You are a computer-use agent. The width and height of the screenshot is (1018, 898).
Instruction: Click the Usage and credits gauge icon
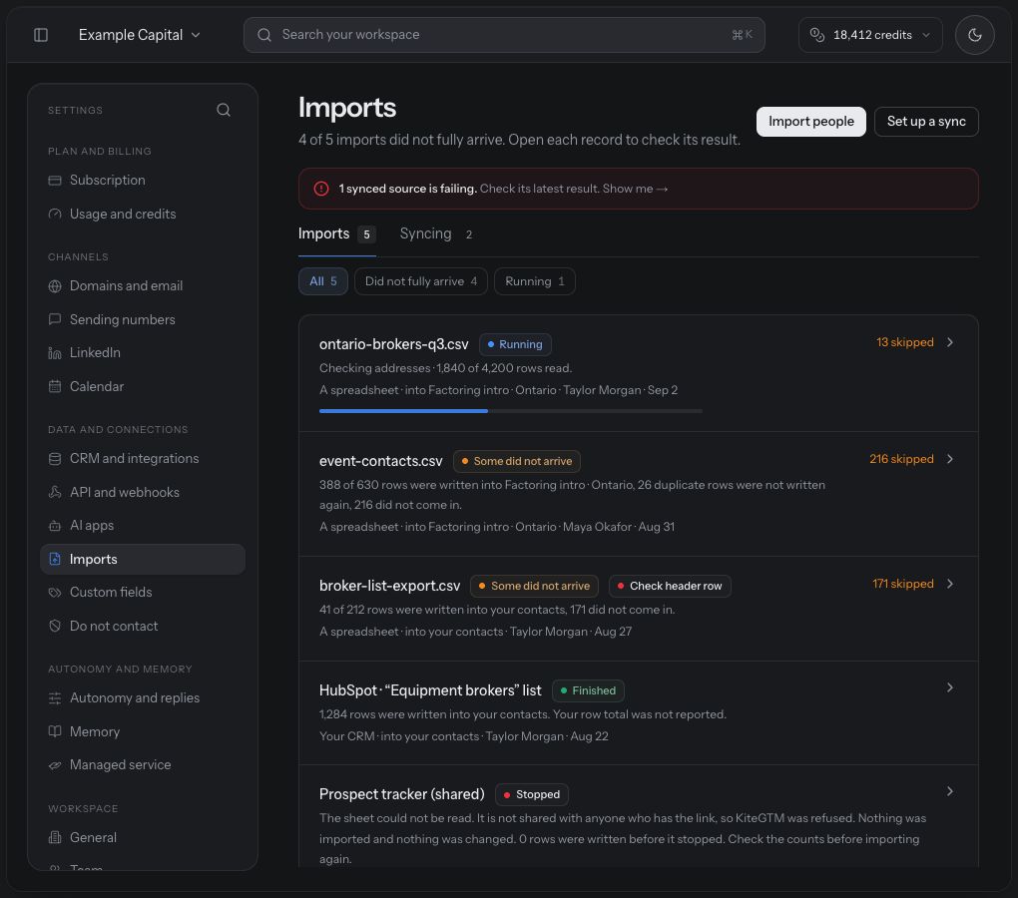(x=55, y=214)
